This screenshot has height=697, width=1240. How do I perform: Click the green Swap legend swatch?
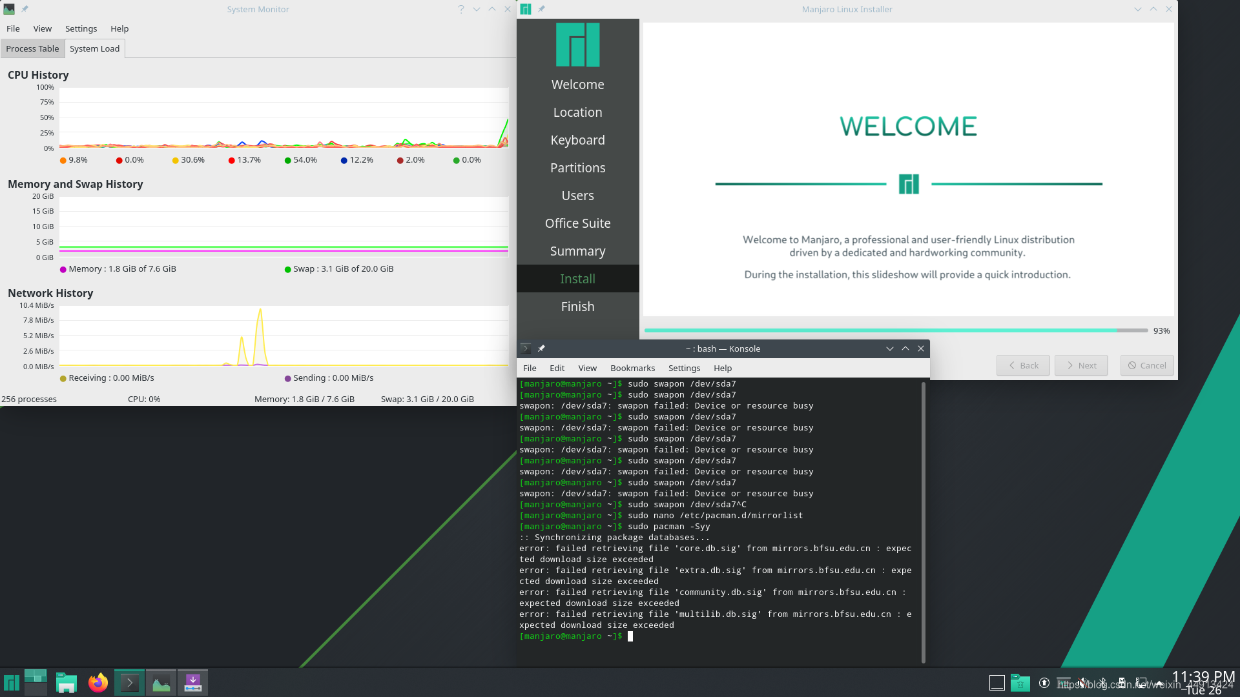(x=288, y=269)
